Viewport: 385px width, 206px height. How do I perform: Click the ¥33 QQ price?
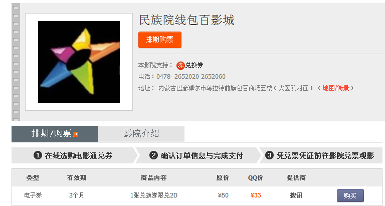[x=256, y=195]
